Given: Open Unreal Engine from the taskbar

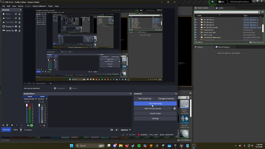Looking at the screenshot, I should pos(181,146).
